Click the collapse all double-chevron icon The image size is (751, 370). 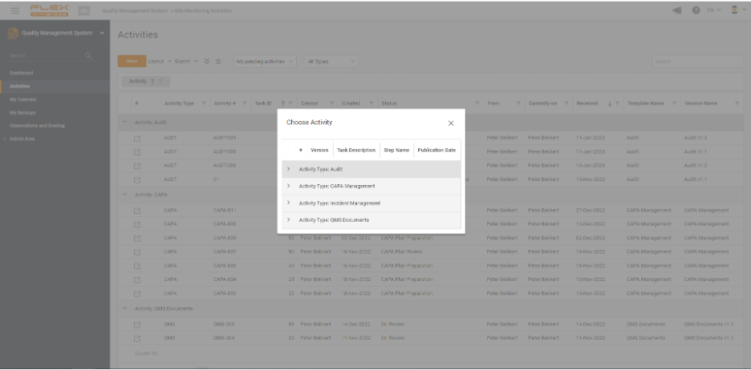click(218, 62)
